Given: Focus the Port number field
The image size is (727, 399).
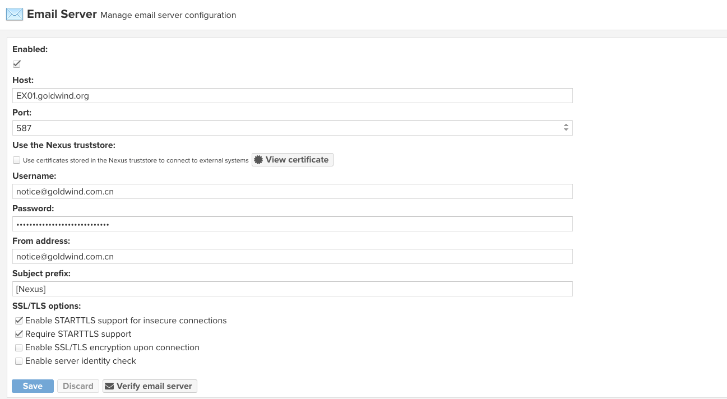Looking at the screenshot, I should 286,128.
